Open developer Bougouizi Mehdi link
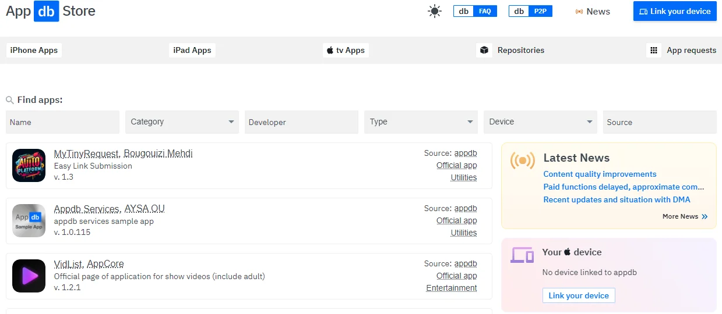This screenshot has height=314, width=722. point(159,154)
